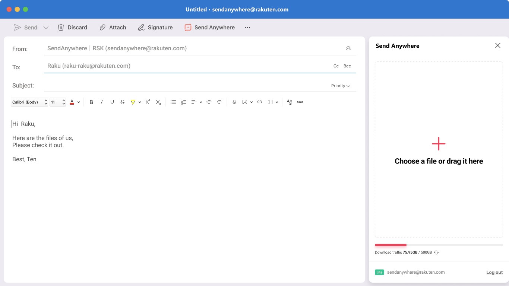Toggle bold formatting

(91, 102)
